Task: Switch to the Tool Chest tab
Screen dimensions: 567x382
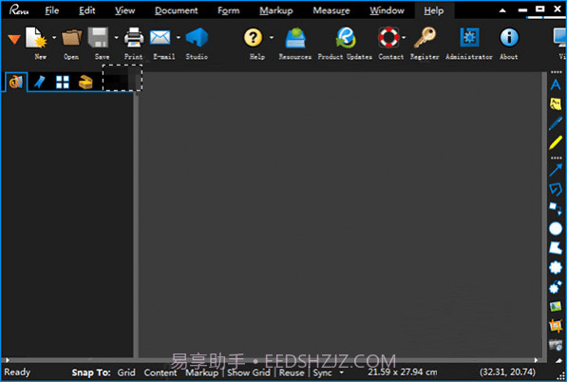Action: point(85,82)
